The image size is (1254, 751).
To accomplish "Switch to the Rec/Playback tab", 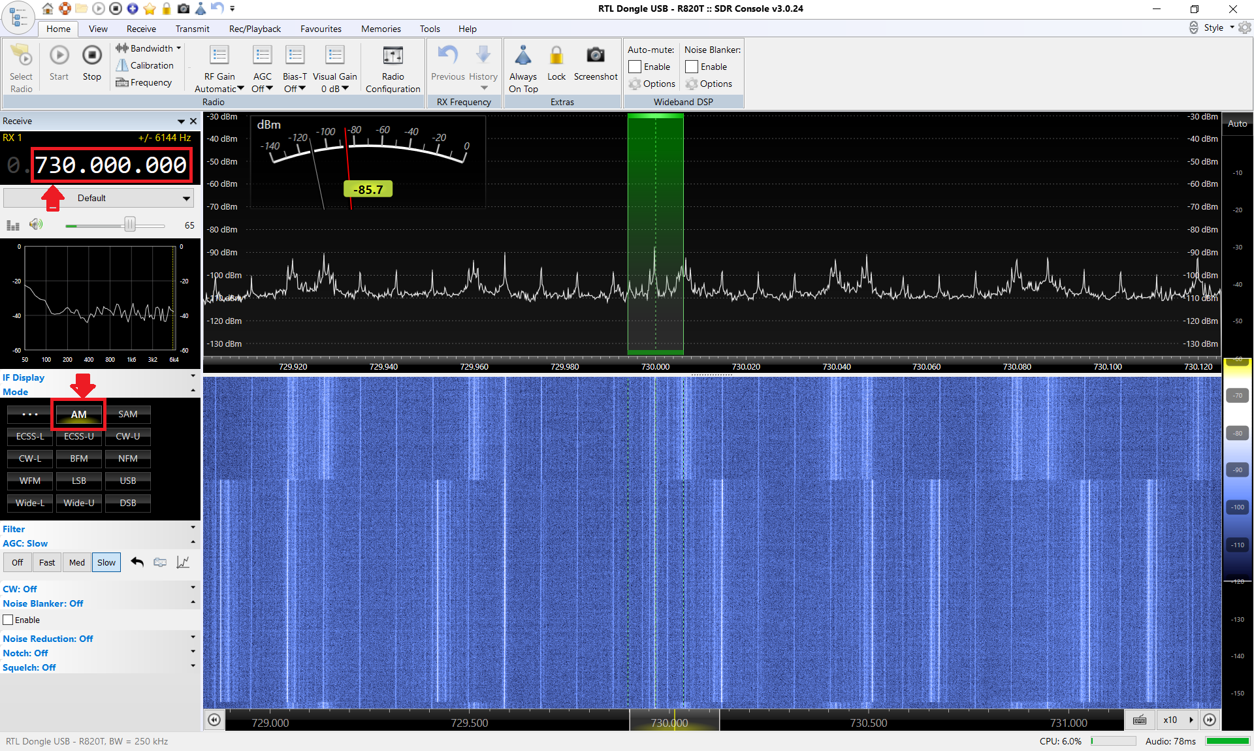I will pos(255,29).
